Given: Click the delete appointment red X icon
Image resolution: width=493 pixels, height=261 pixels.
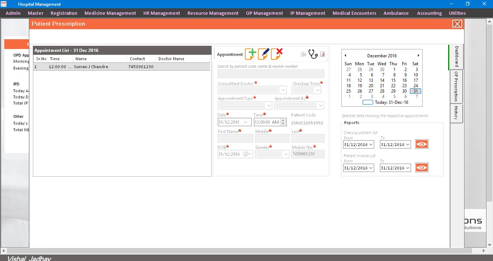Looking at the screenshot, I should (276, 54).
